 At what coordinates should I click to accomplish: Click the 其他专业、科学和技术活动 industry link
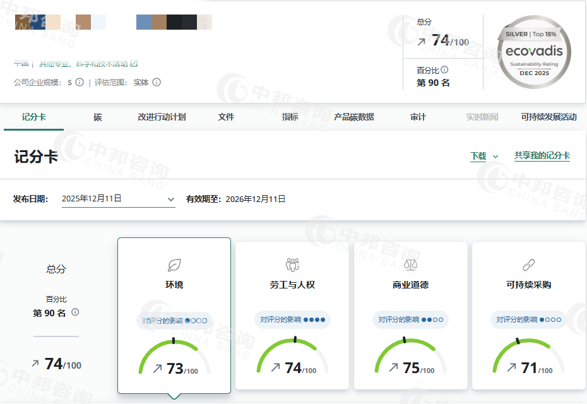click(x=83, y=64)
